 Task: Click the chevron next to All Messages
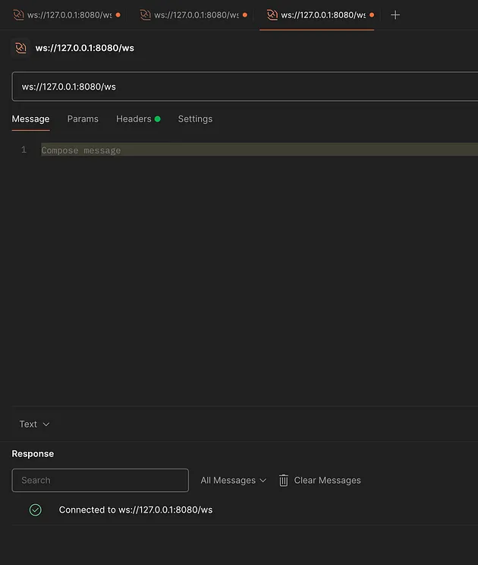pyautogui.click(x=263, y=480)
